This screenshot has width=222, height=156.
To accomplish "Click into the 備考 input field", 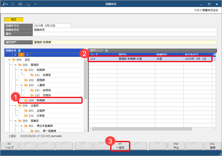I will (x=125, y=34).
